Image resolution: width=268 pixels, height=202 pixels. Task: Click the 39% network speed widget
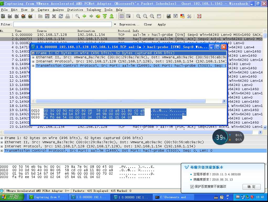pos(228,137)
